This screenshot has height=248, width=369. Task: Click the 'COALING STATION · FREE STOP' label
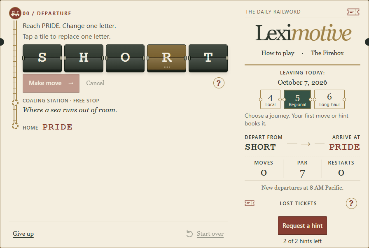61,101
